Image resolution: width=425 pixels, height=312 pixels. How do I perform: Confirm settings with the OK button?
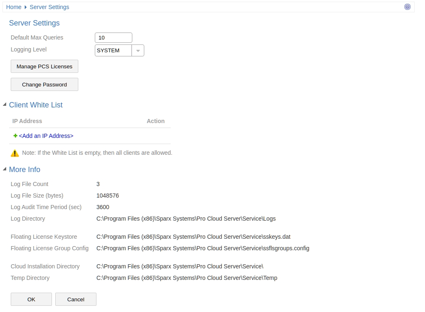pos(31,299)
